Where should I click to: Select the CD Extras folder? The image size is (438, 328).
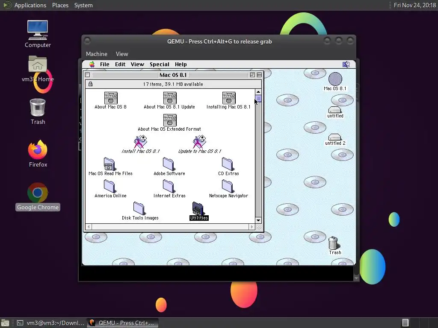[228, 164]
